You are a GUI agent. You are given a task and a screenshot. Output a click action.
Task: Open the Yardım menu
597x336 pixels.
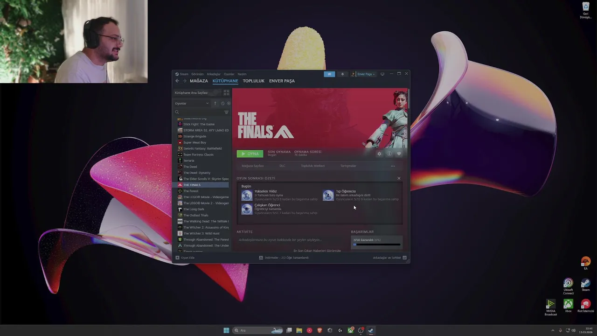[242, 74]
